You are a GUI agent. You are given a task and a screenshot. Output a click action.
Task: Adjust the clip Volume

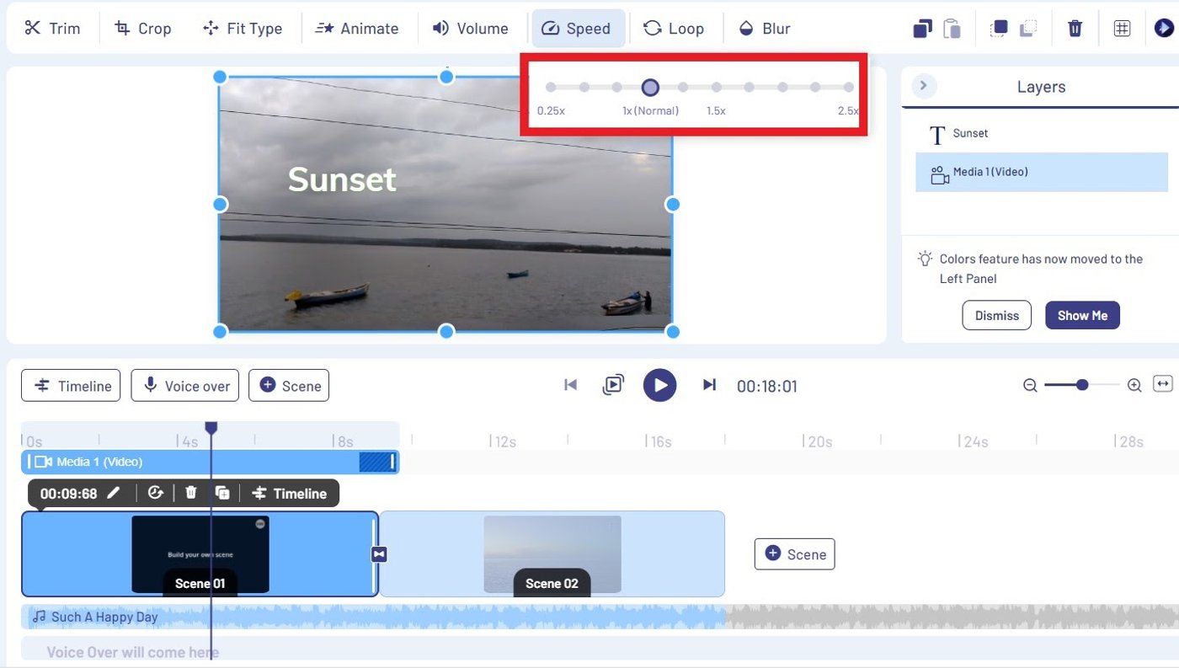(472, 28)
